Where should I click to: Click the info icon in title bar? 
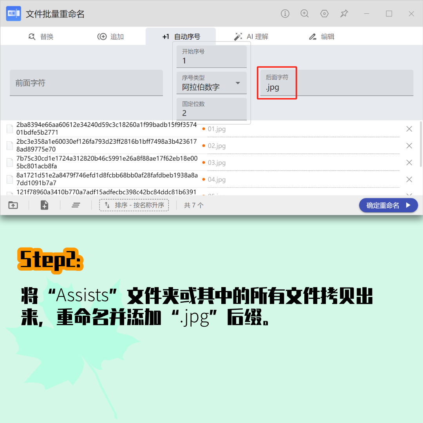point(285,14)
